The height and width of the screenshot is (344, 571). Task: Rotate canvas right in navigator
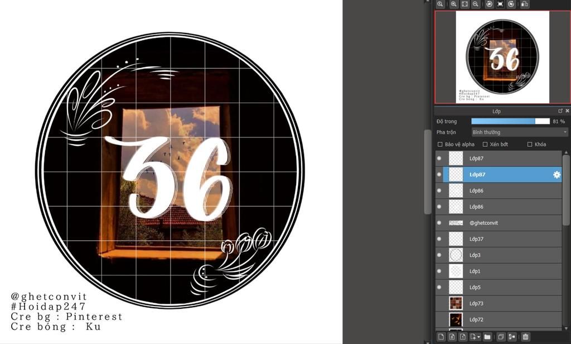click(x=511, y=4)
